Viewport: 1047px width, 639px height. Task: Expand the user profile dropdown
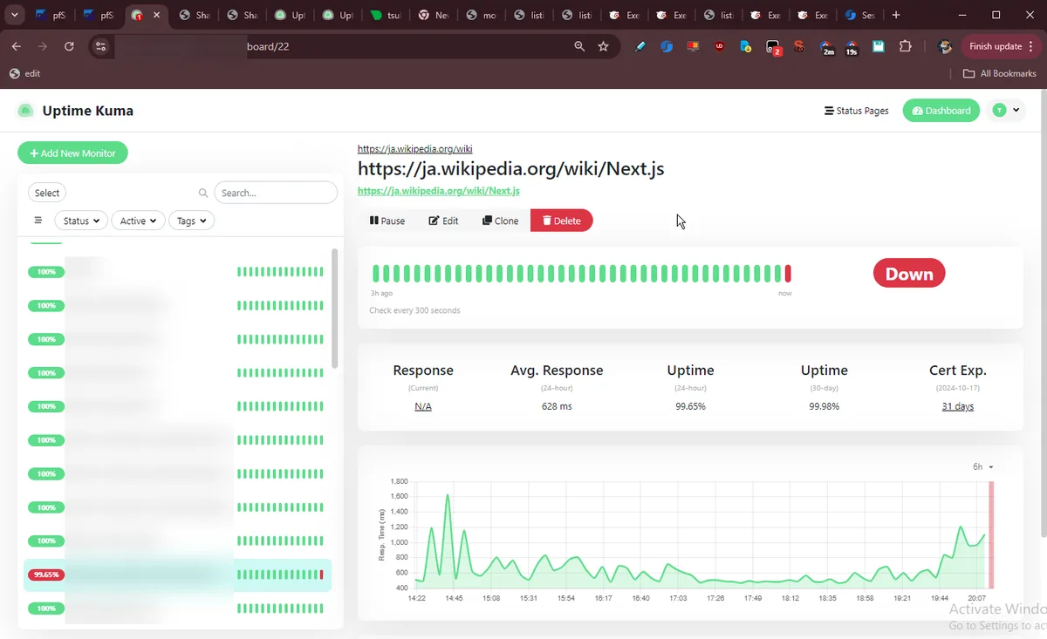(x=1007, y=111)
